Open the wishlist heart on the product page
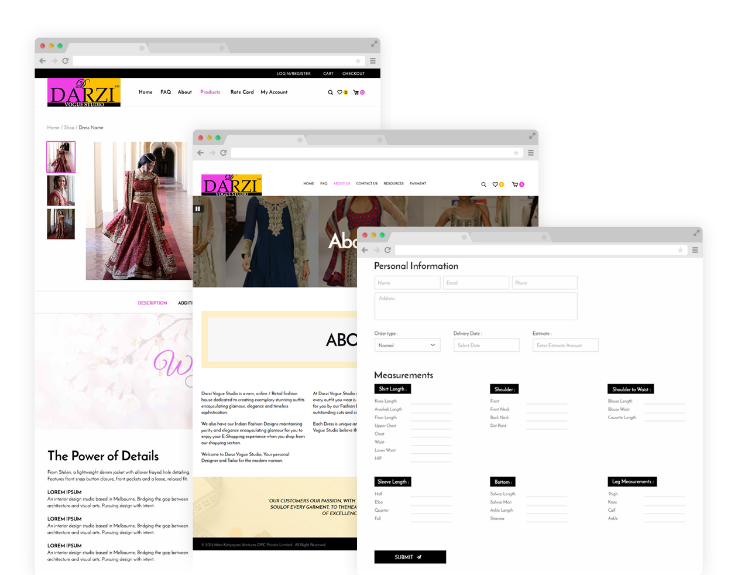748x575 pixels. tap(339, 93)
